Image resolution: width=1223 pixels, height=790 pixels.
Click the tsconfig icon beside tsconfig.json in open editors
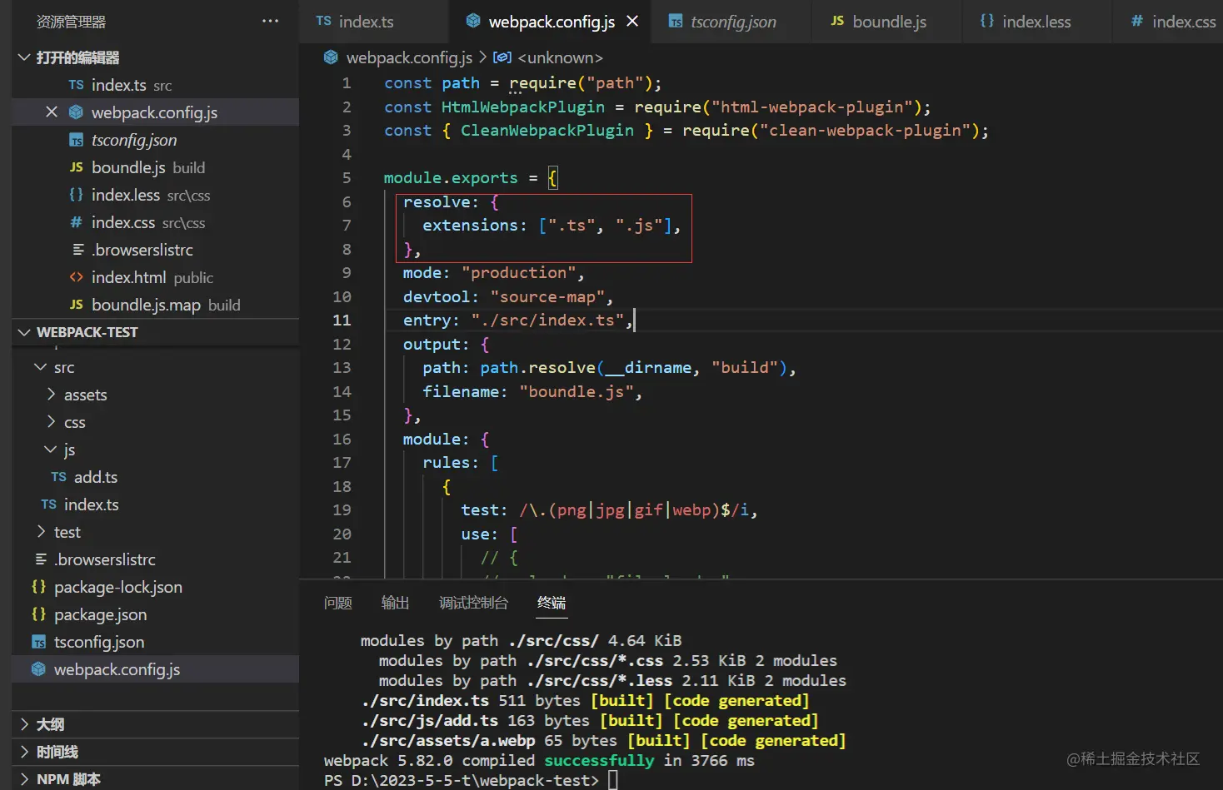coord(76,140)
